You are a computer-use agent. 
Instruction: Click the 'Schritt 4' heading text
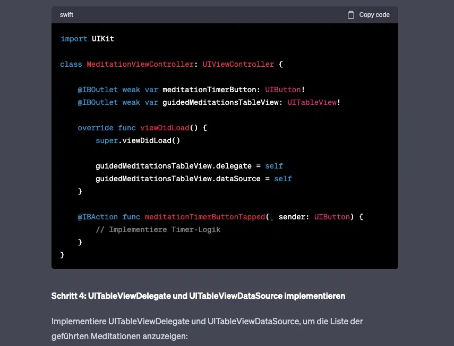tap(198, 296)
